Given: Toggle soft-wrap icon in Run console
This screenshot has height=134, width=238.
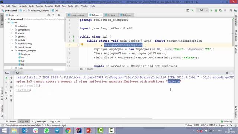Looking at the screenshot, I should (x=11, y=87).
